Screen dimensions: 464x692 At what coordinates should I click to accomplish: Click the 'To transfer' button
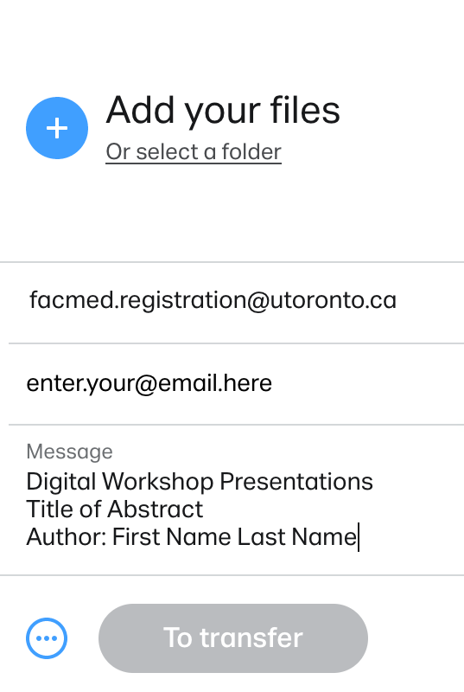[233, 638]
